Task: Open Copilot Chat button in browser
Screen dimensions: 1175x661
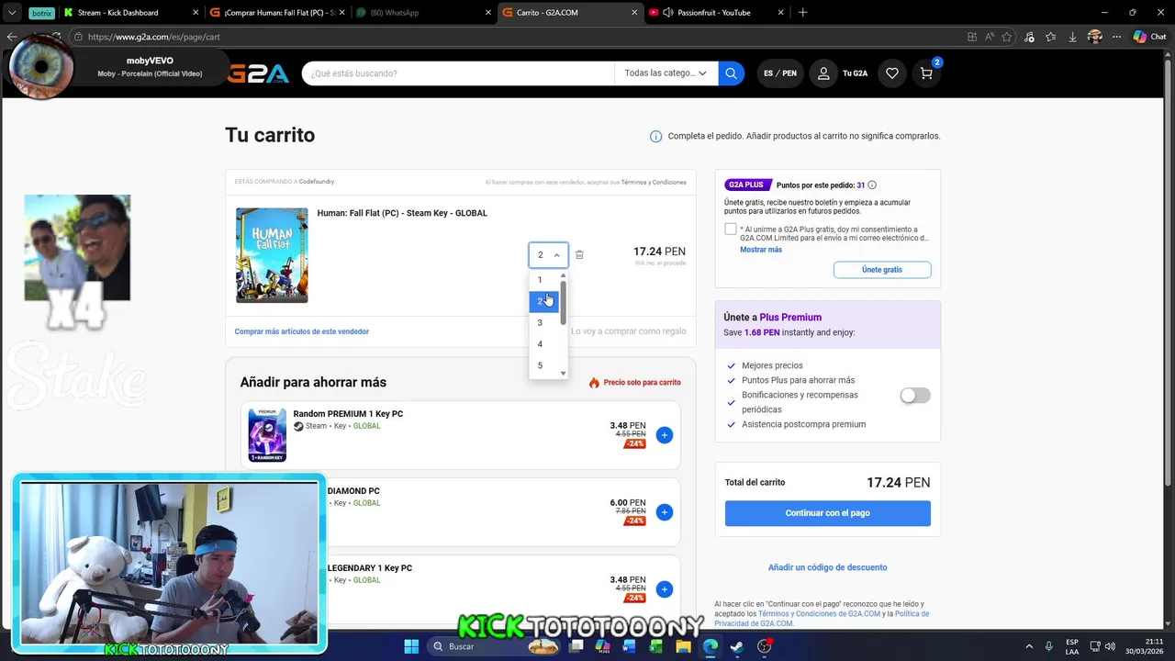Action: pos(1149,37)
